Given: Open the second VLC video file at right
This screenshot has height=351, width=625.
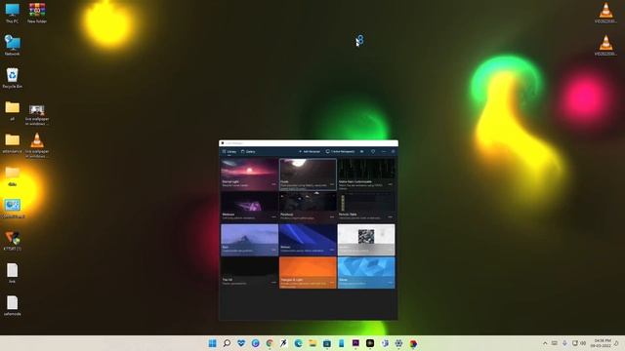Looking at the screenshot, I should (x=605, y=46).
